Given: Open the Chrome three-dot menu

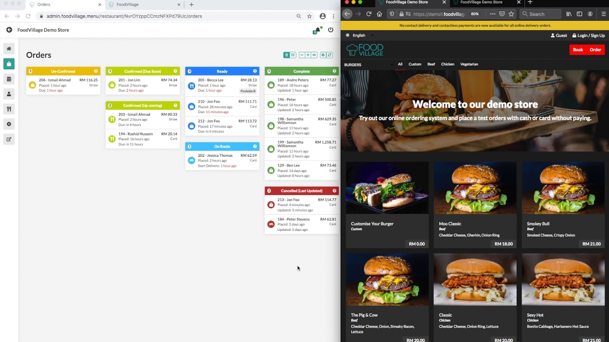Looking at the screenshot, I should point(333,16).
